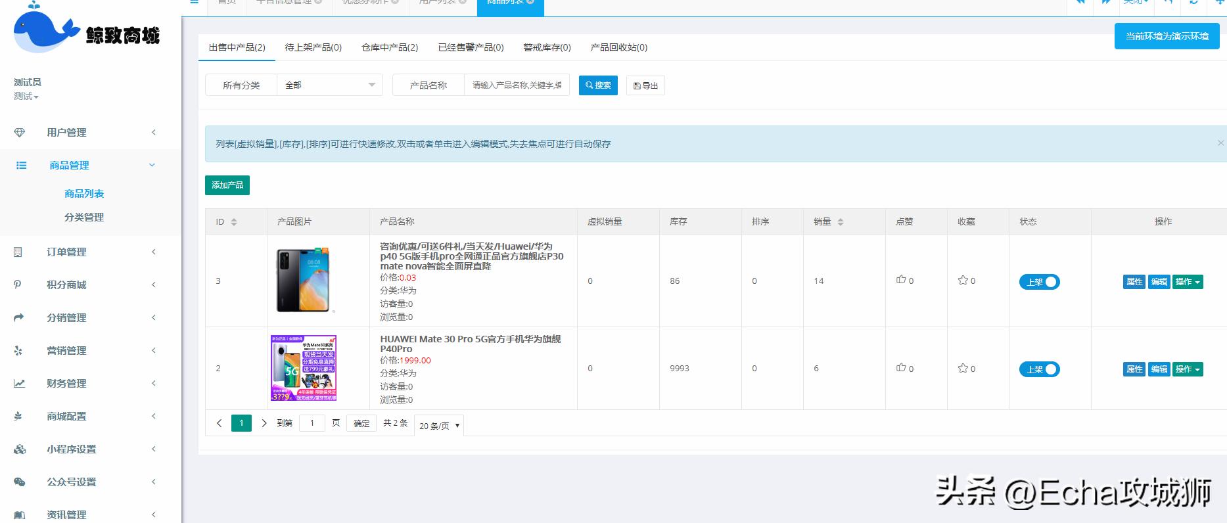
Task: Go to next page with right arrow
Action: point(264,423)
